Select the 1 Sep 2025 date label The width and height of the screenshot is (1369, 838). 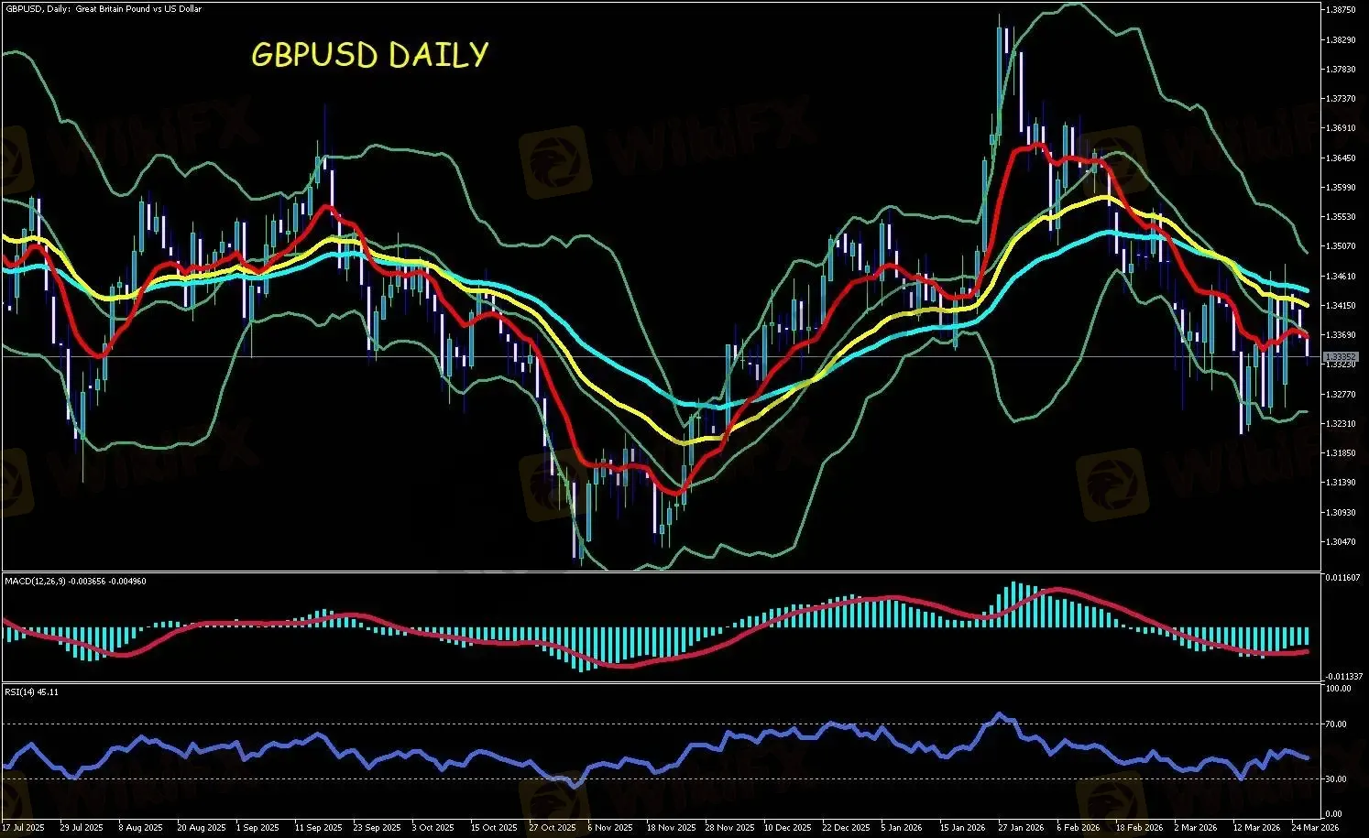tap(257, 828)
